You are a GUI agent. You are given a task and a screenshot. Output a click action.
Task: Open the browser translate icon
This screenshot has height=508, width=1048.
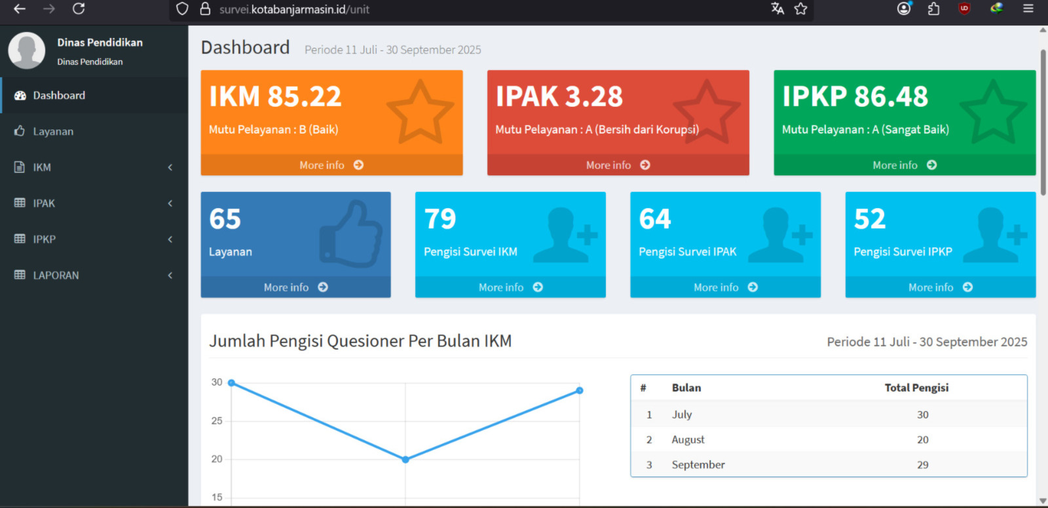pyautogui.click(x=777, y=9)
